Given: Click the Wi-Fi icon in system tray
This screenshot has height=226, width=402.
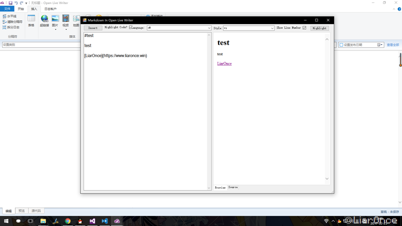Looking at the screenshot, I should point(326,221).
